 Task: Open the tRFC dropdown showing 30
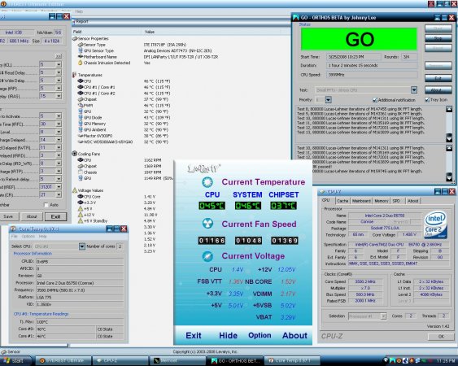tap(59, 124)
